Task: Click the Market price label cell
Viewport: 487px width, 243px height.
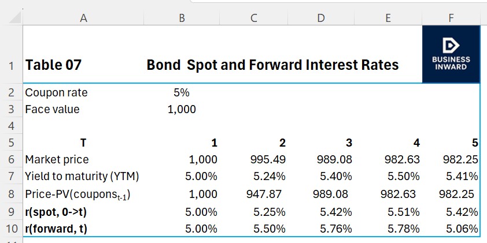Action: pos(57,159)
